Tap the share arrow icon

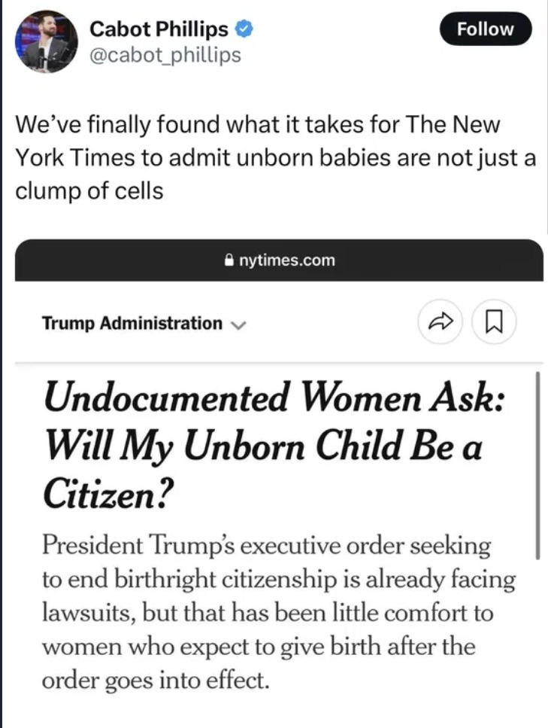[x=440, y=321]
